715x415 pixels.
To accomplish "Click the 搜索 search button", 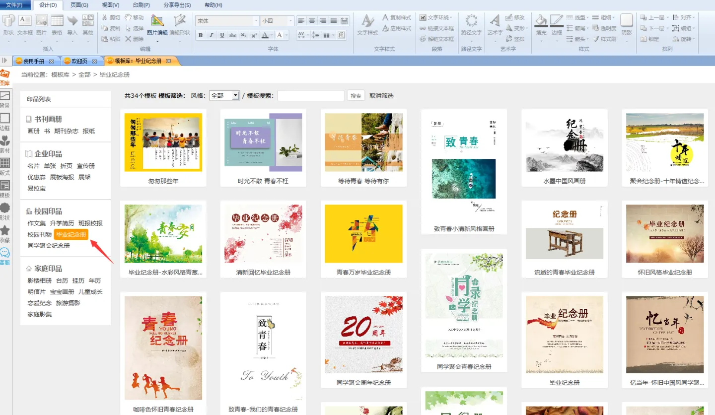I will click(356, 96).
